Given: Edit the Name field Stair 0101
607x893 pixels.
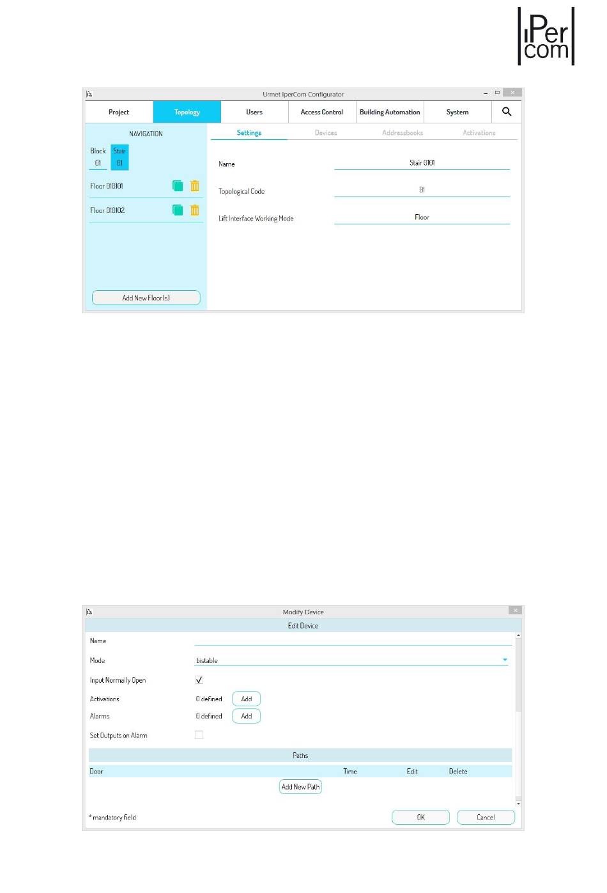Looking at the screenshot, I should (x=422, y=163).
